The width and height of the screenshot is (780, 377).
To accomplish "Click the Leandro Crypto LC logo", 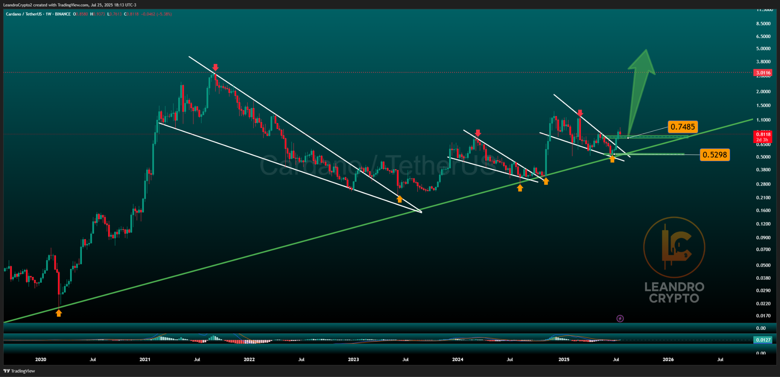I will (674, 260).
